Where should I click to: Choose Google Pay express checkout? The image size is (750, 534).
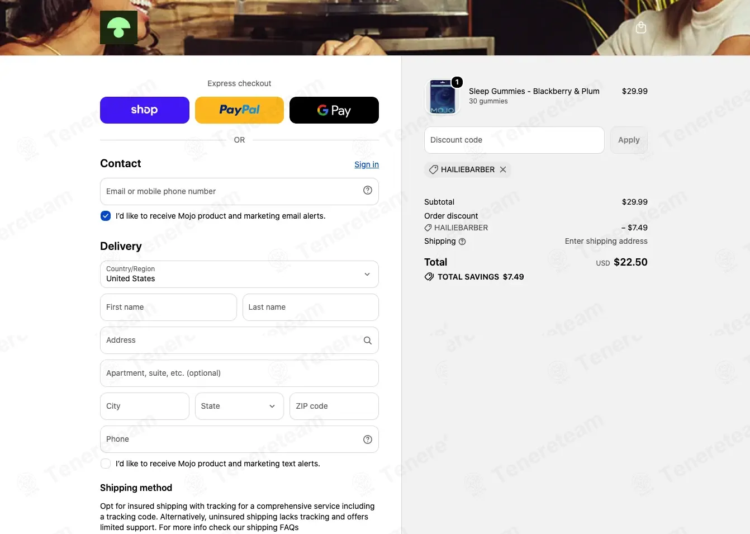pos(334,110)
